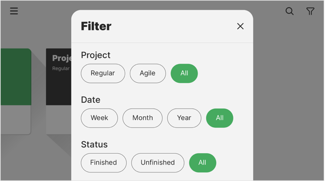Click the search magnifier icon

[290, 11]
